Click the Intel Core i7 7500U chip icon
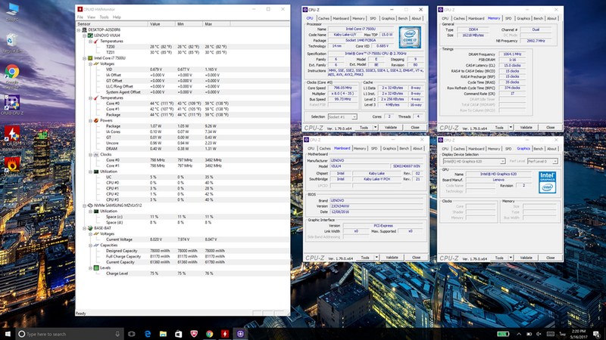The height and width of the screenshot is (340, 606). tap(90, 58)
